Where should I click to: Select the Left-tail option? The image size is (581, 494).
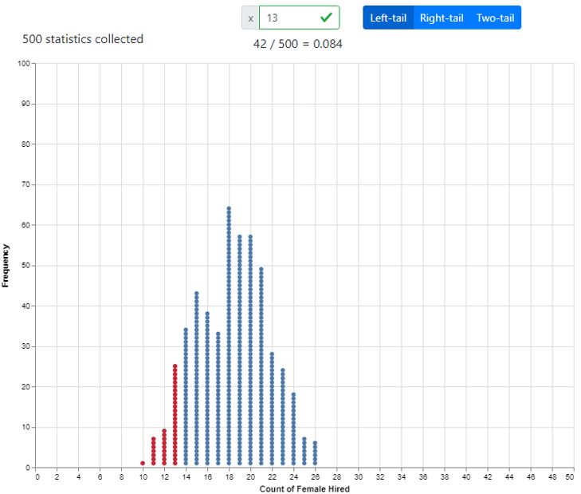(x=388, y=18)
